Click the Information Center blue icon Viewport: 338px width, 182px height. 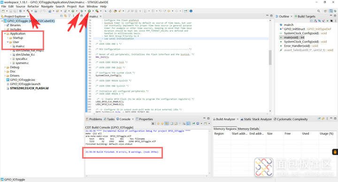[x=191, y=11]
